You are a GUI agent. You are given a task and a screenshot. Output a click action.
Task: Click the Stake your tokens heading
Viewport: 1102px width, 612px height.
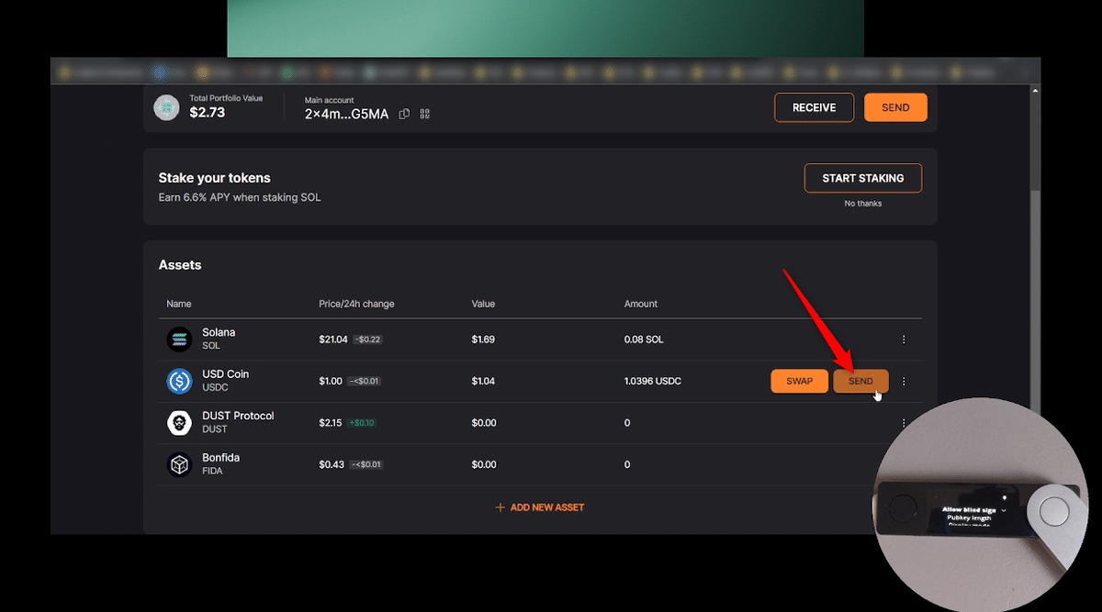tap(215, 178)
